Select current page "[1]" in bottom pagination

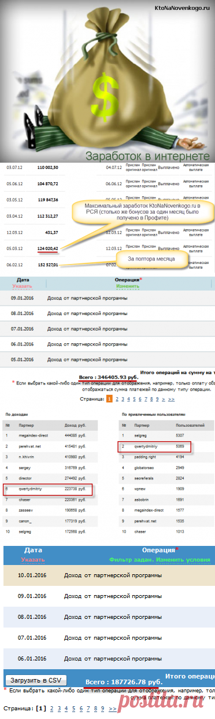pos(40,709)
